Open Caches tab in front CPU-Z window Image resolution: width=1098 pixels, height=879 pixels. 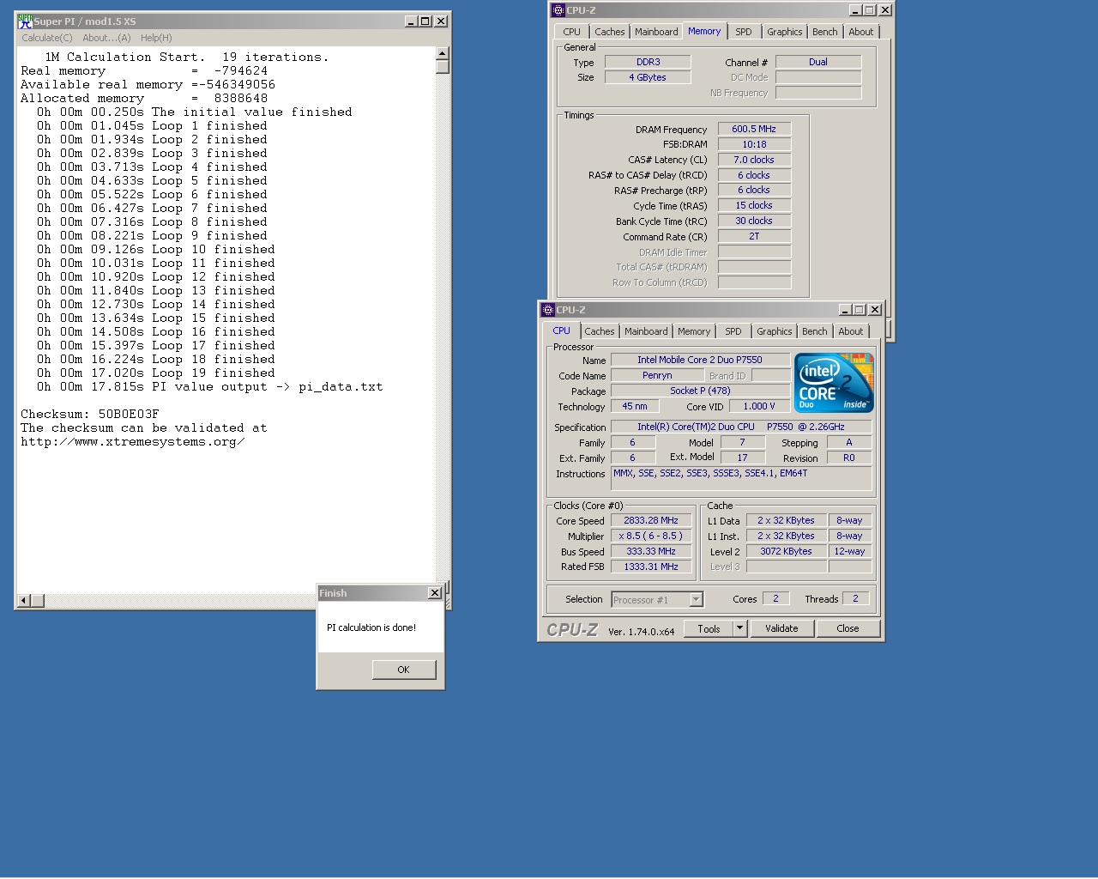pyautogui.click(x=600, y=331)
